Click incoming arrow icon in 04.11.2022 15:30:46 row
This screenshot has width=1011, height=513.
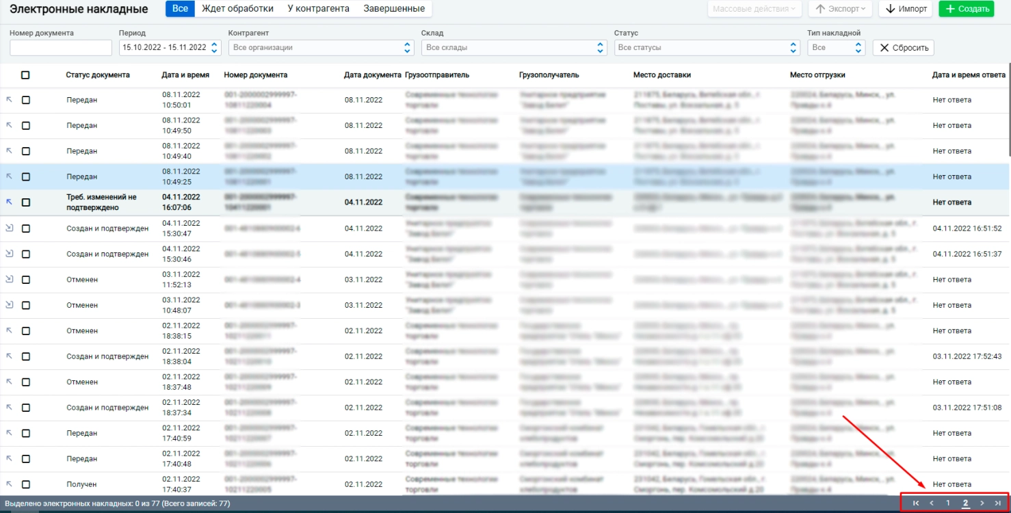pyautogui.click(x=10, y=254)
